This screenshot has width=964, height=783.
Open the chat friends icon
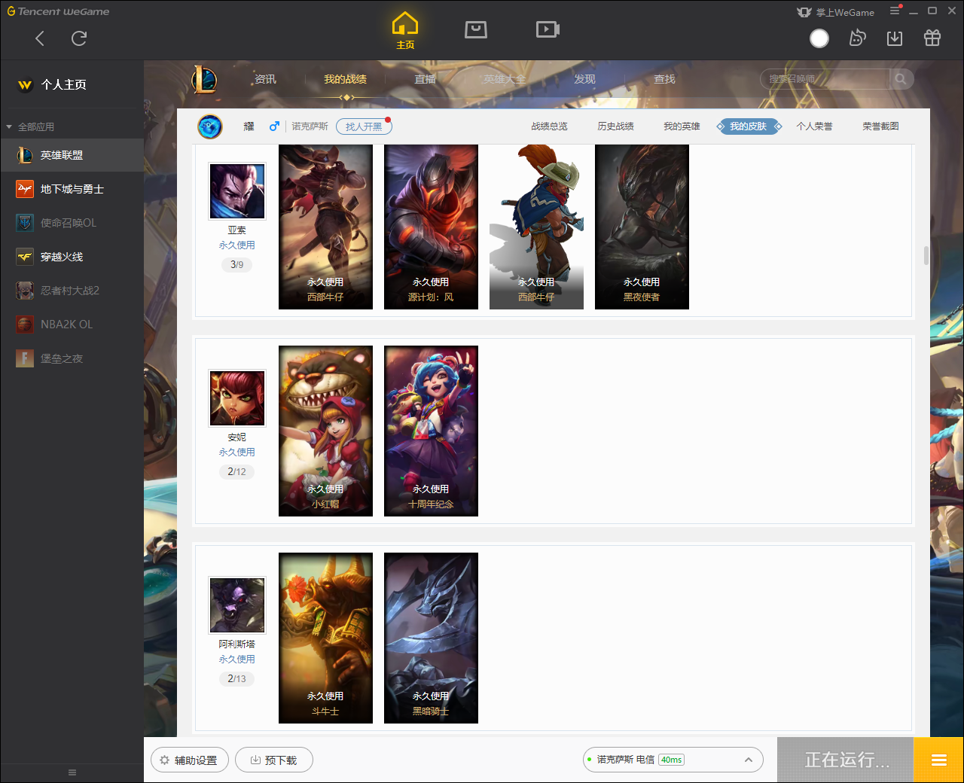[857, 38]
